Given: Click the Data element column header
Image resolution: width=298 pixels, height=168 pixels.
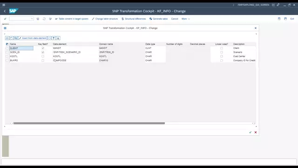Looking at the screenshot, I should [x=60, y=44].
